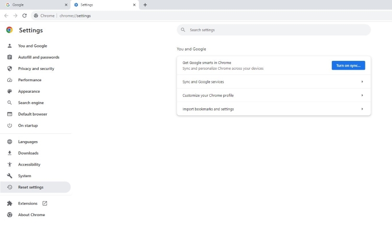Click the Autofill and passwords clipboard icon
Viewport: 392px width, 227px height.
9,57
